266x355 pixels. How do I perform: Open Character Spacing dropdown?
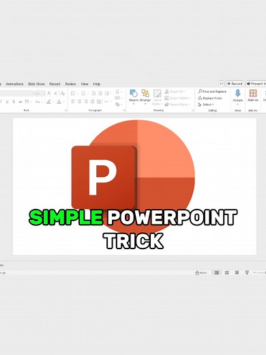click(28, 102)
